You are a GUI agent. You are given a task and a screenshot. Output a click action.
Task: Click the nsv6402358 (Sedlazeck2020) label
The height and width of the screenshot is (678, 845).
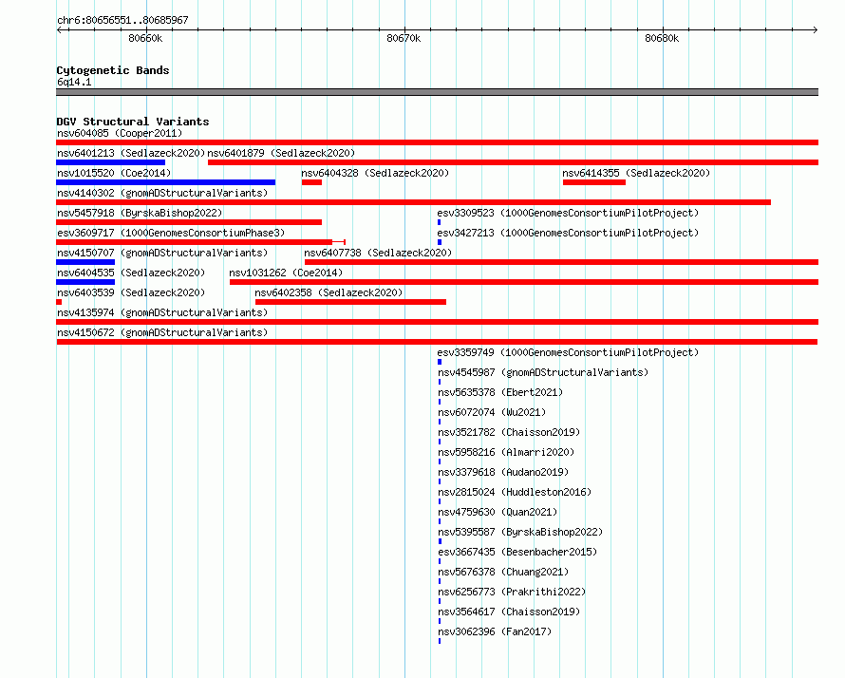click(329, 292)
